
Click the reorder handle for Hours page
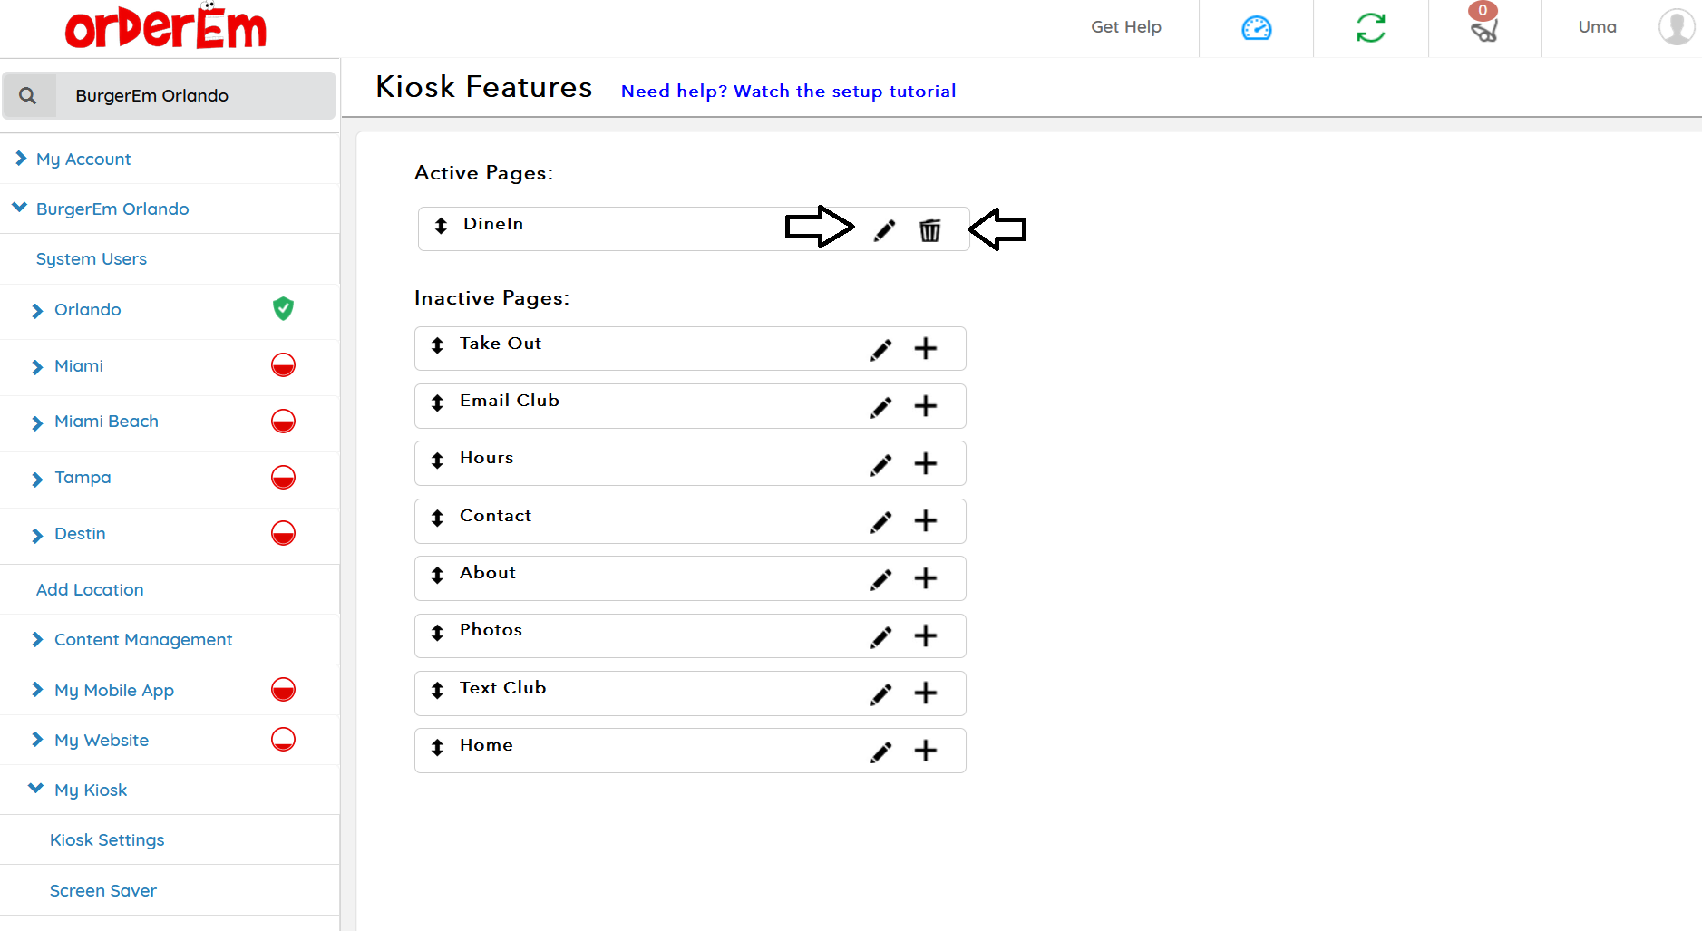click(437, 461)
